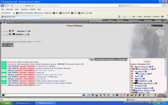Open info icon beside Ryuujin Jakka

[152, 88]
